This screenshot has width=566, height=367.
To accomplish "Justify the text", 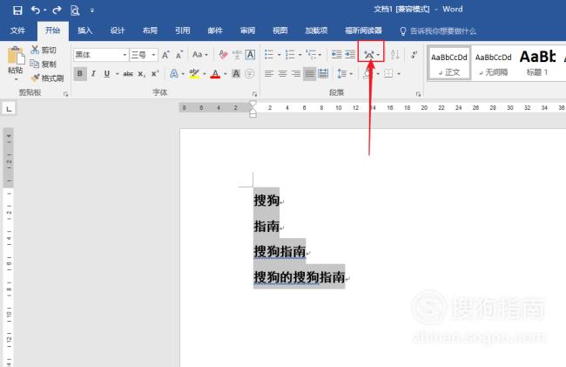I will 310,74.
